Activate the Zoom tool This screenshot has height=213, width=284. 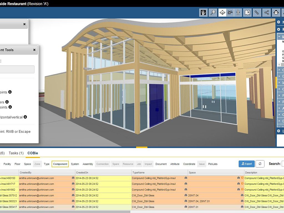[213, 12]
